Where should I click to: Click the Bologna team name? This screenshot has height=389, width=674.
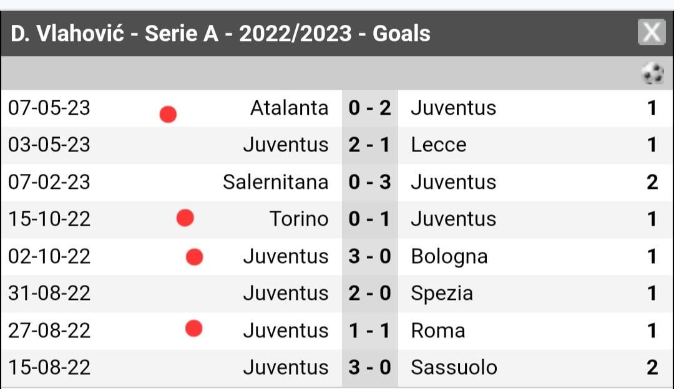tap(449, 257)
